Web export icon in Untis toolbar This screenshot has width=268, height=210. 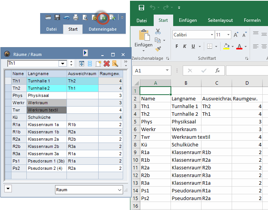tap(112, 17)
